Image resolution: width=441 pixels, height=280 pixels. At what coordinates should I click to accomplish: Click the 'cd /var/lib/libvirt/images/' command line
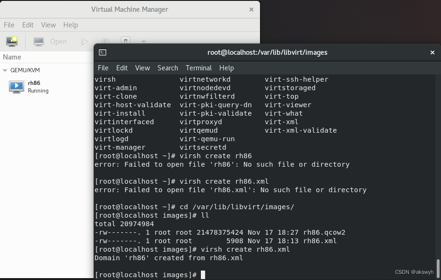pos(237,207)
